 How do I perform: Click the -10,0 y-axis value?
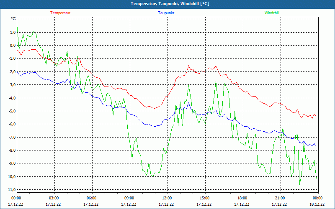coord(11,176)
